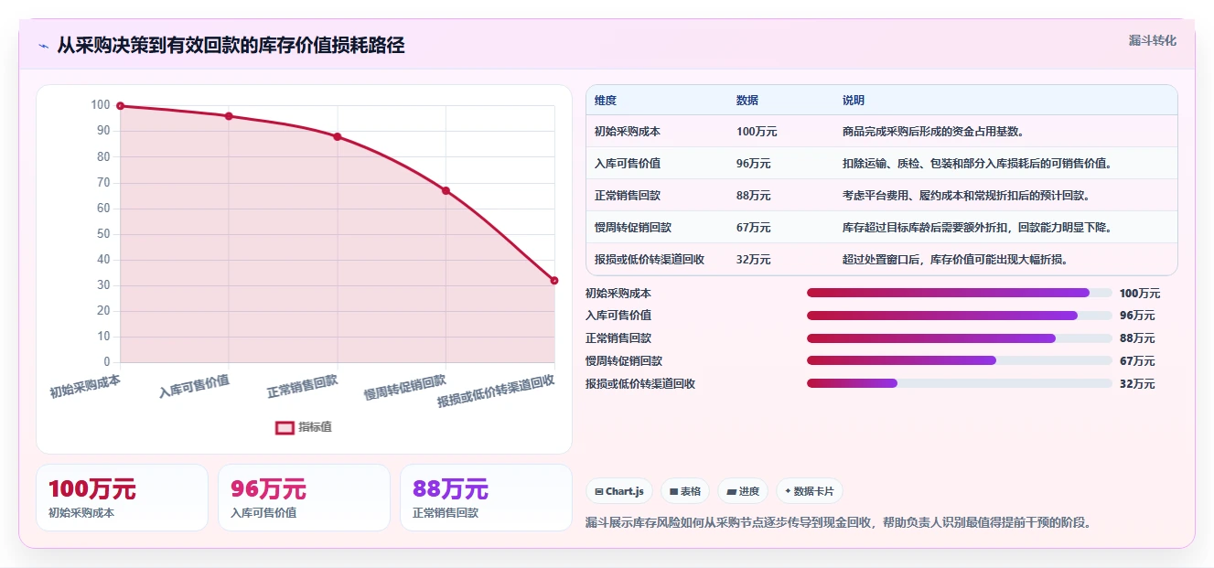Viewport: 1214px width, 568px height.
Task: Click the chart point at 报损或低价转渠道回收
Action: (x=554, y=281)
